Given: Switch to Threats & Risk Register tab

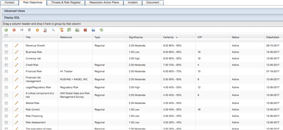Looking at the screenshot, I should (66, 2).
